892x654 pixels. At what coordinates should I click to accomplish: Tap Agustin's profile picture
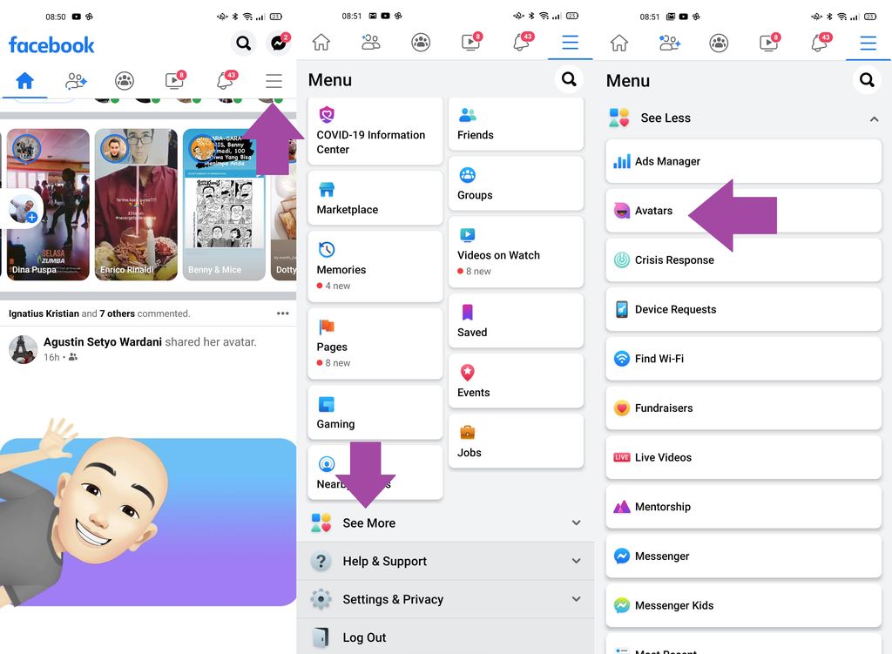pos(24,349)
